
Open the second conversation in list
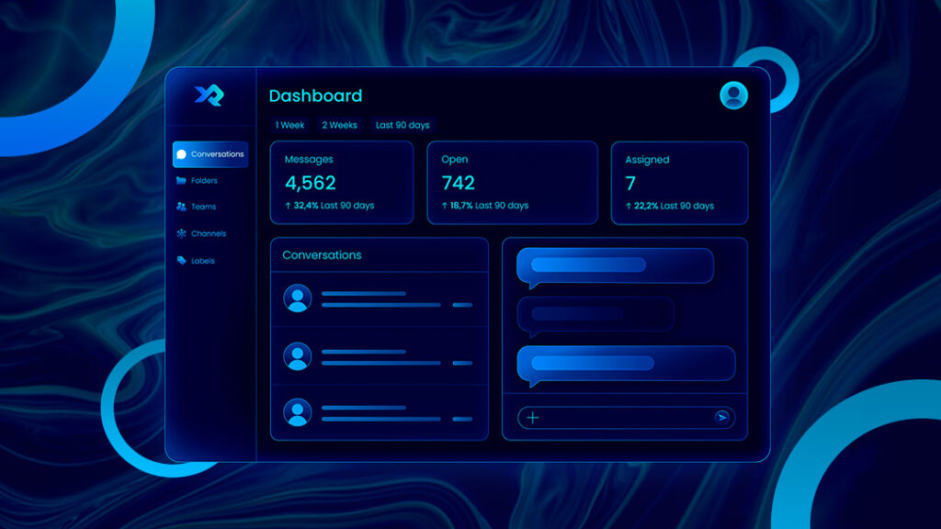[379, 356]
